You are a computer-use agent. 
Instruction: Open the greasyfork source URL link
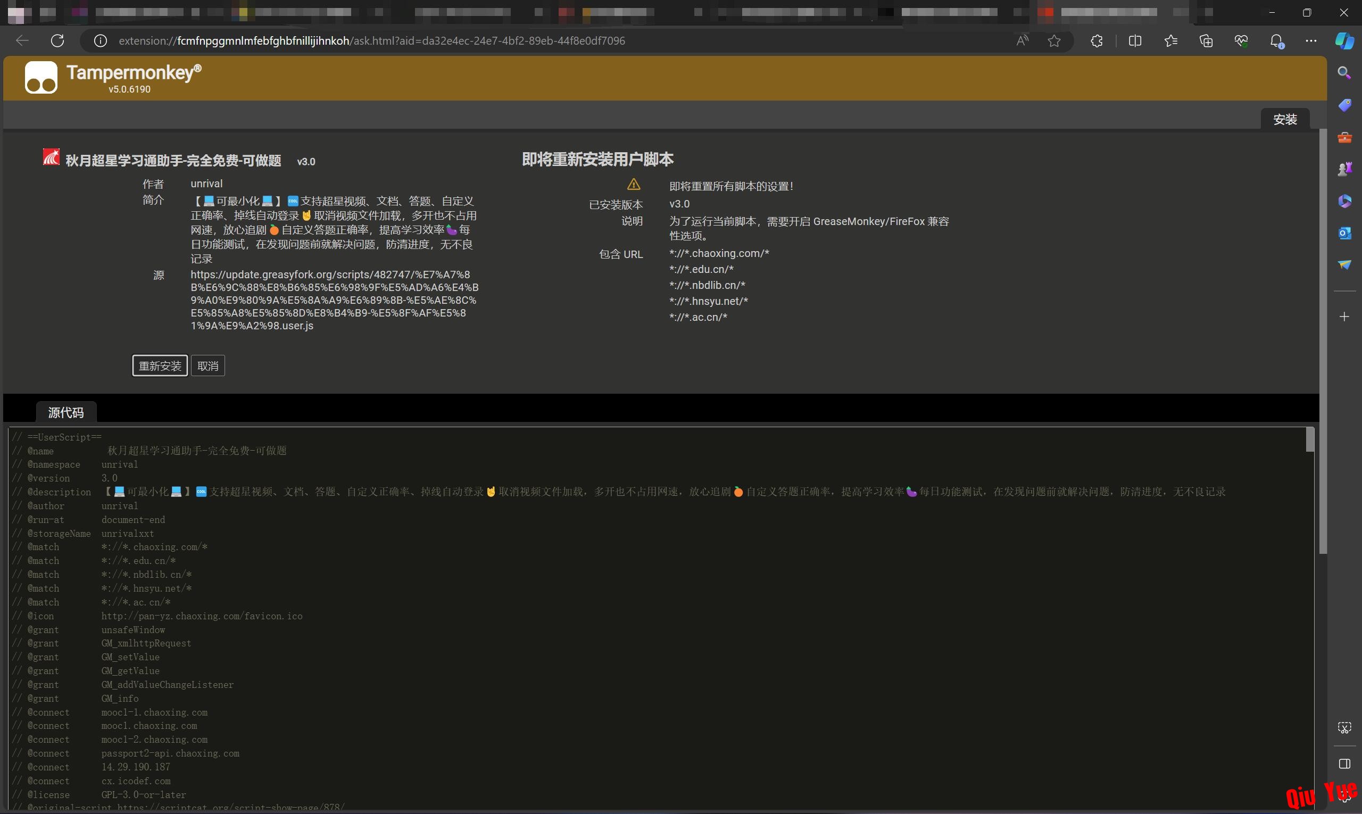(334, 300)
